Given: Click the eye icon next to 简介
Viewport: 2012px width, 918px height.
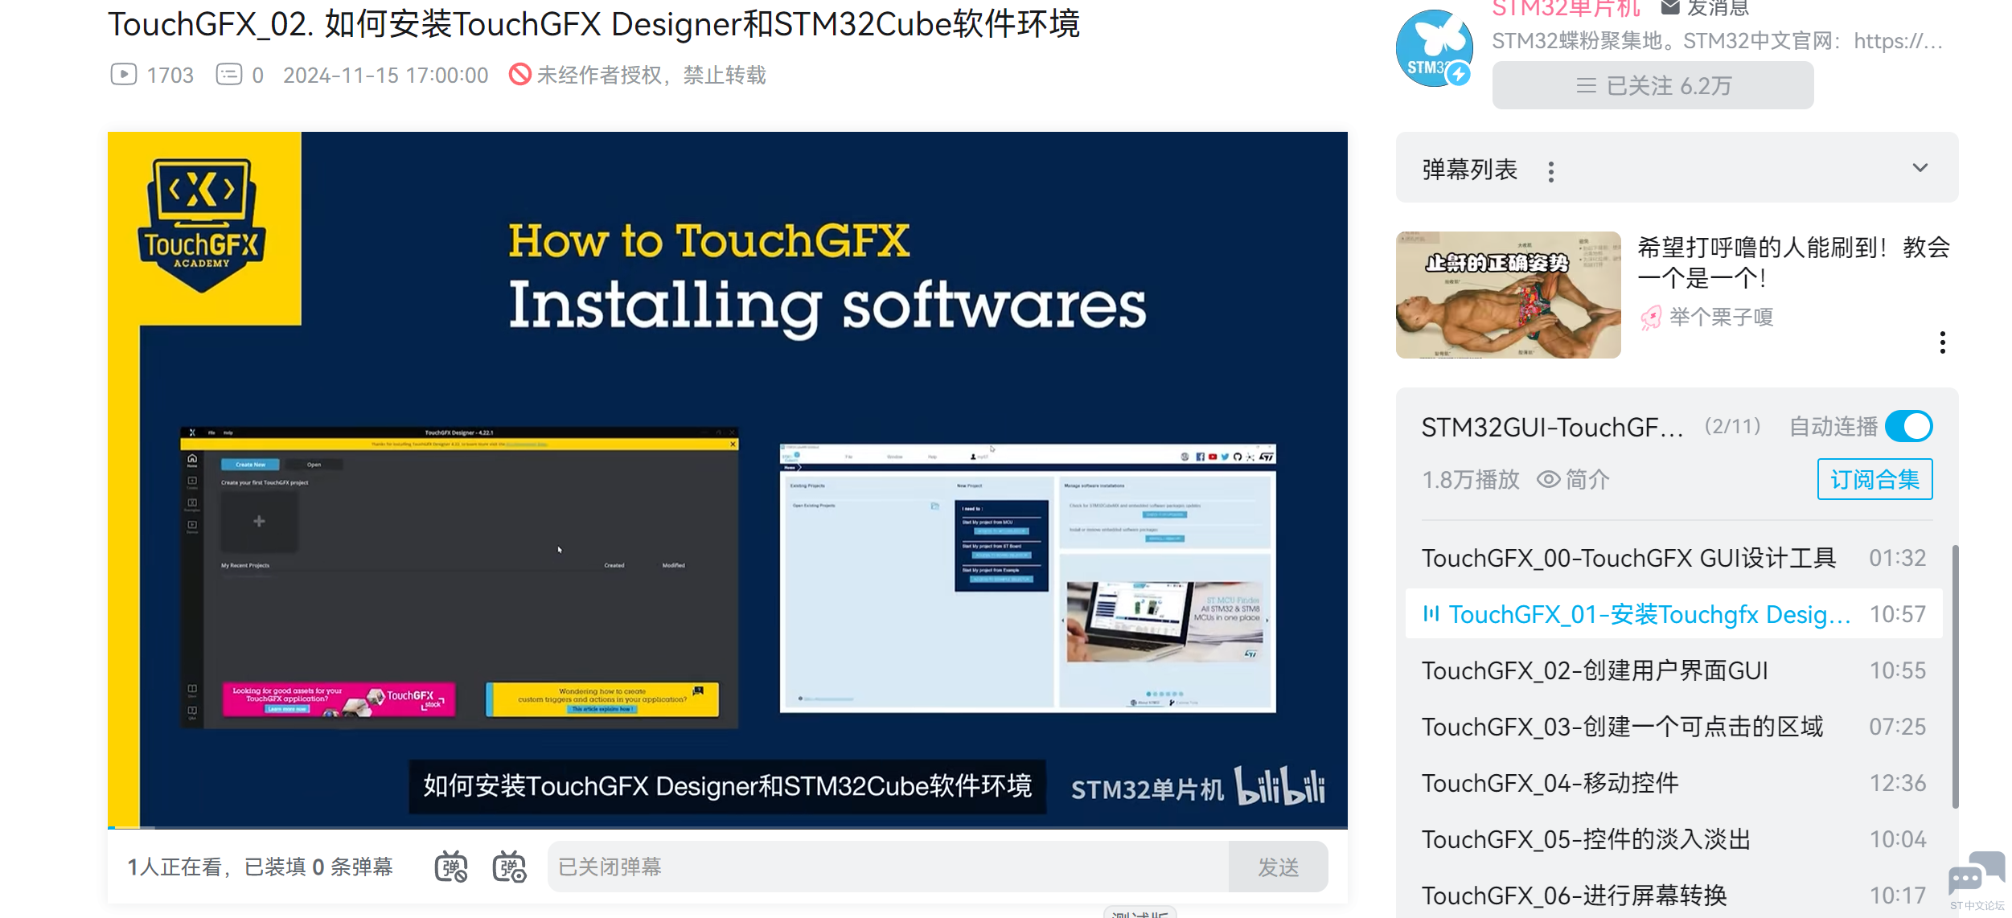Looking at the screenshot, I should point(1548,480).
